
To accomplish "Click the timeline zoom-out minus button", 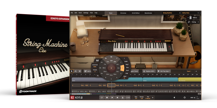I will point(199,94).
